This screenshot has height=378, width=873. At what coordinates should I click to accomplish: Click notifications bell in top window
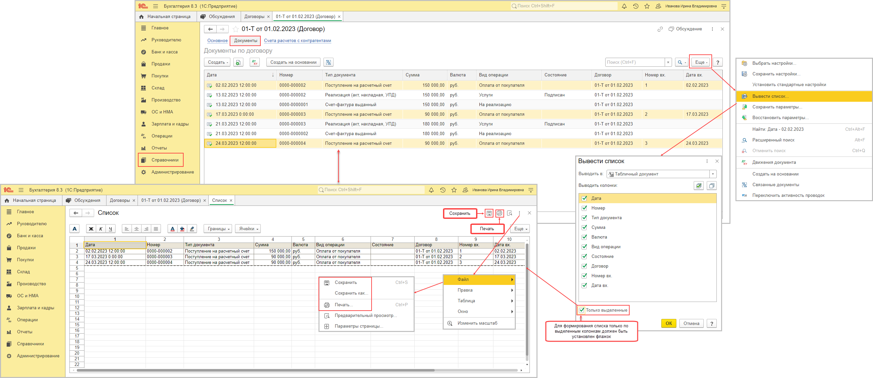pyautogui.click(x=624, y=6)
